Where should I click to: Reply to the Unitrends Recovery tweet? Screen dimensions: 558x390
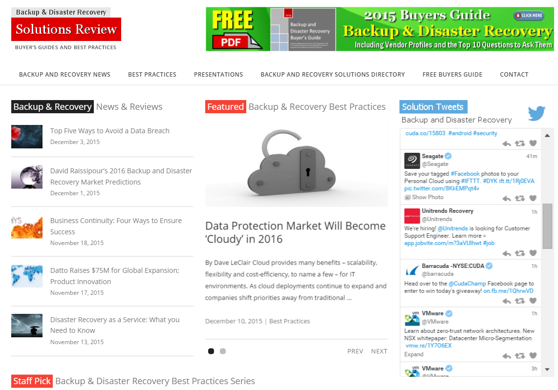[506, 253]
